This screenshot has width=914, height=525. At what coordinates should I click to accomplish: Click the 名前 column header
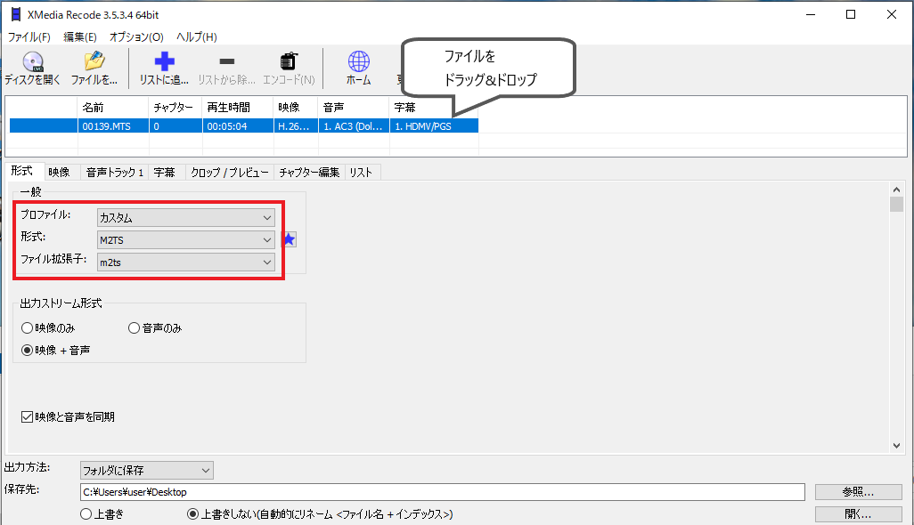click(x=113, y=107)
